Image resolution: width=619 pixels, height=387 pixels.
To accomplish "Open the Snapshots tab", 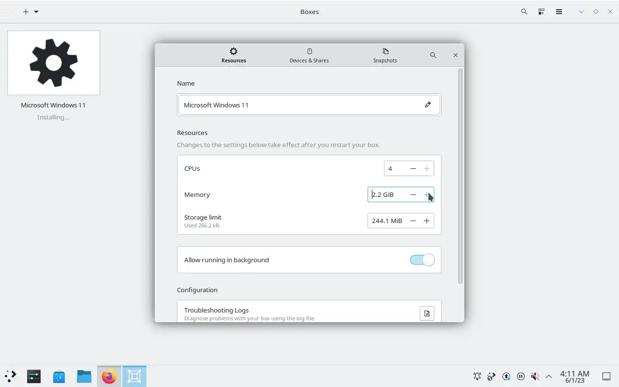I will coord(385,55).
